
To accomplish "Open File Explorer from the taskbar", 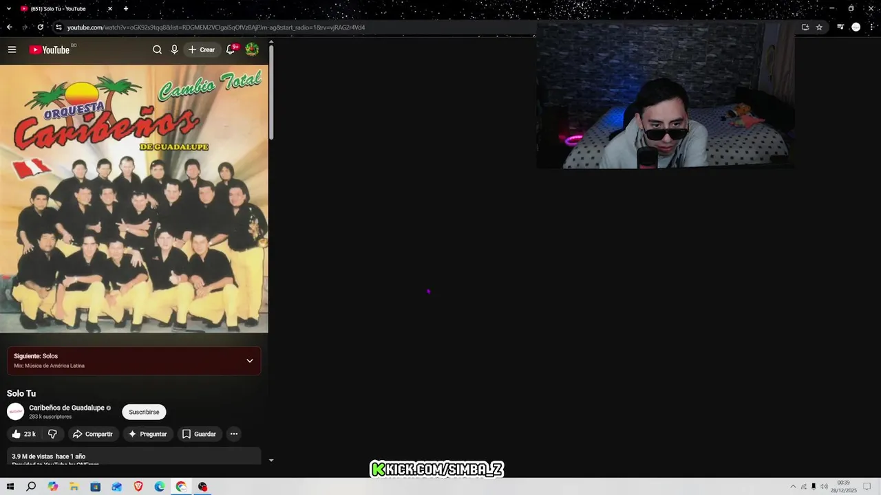I will pos(74,487).
